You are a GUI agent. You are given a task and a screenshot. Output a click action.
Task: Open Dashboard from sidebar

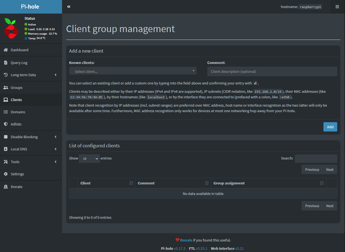pos(31,50)
